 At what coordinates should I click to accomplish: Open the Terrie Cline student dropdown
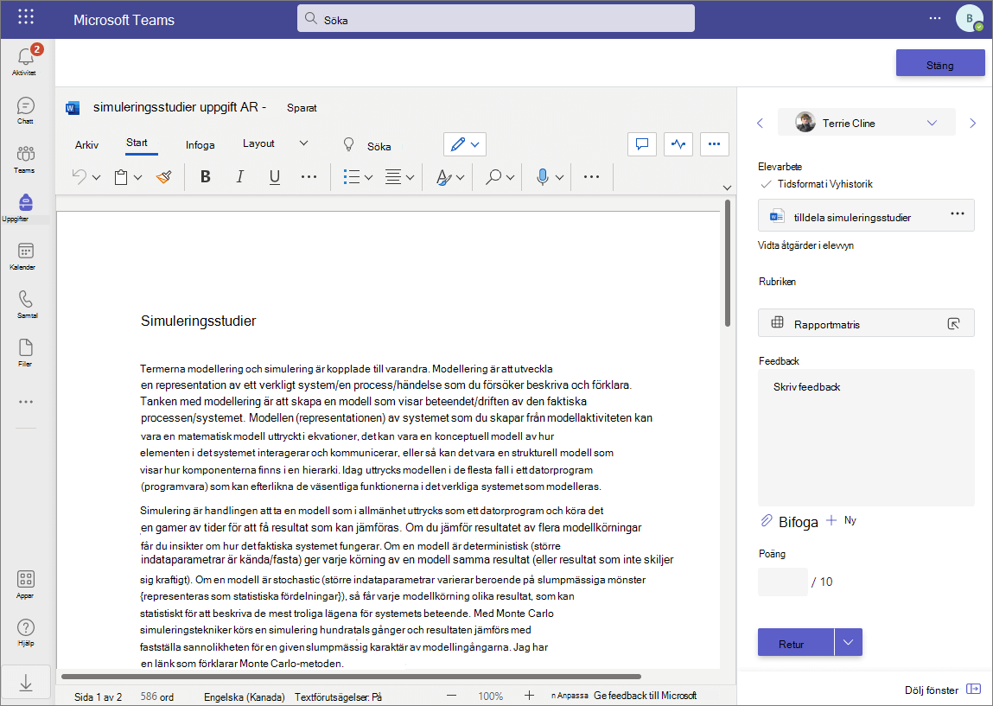point(866,123)
